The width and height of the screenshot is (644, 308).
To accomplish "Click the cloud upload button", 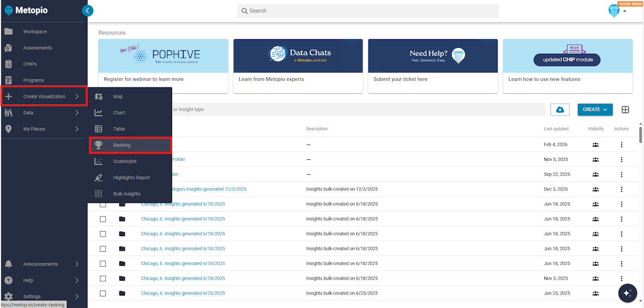I will pos(560,110).
